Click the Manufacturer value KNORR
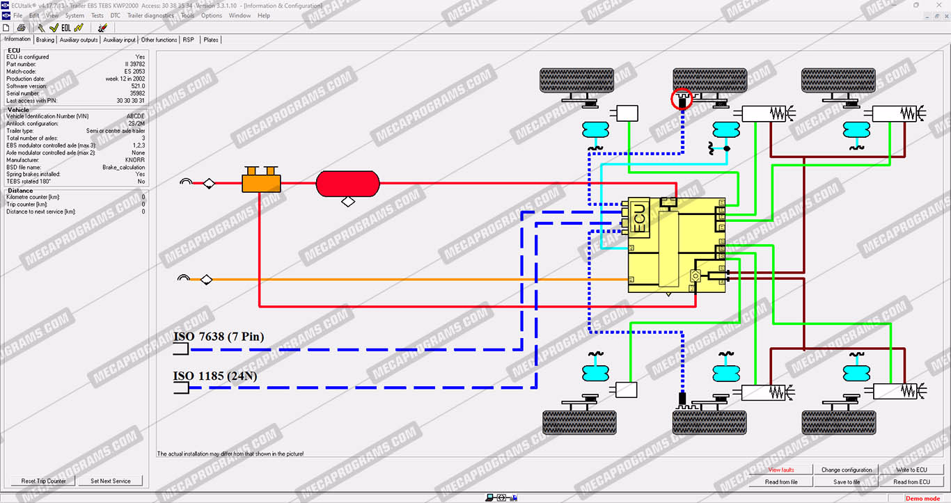951x503 pixels. [135, 160]
